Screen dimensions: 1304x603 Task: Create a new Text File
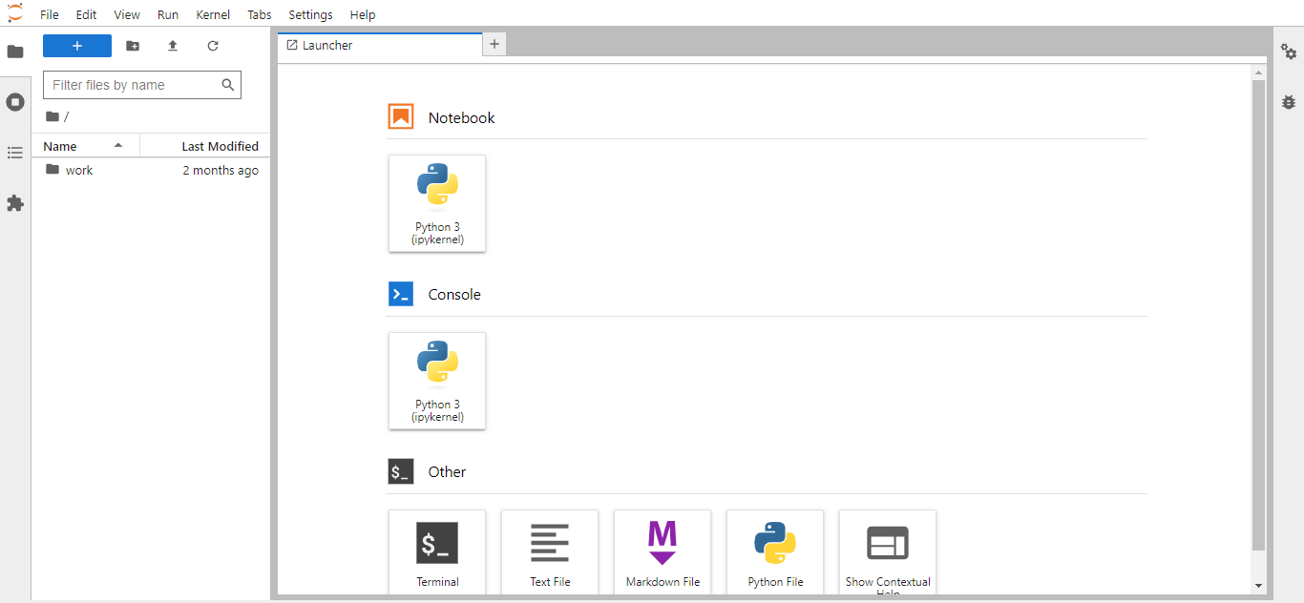click(550, 551)
